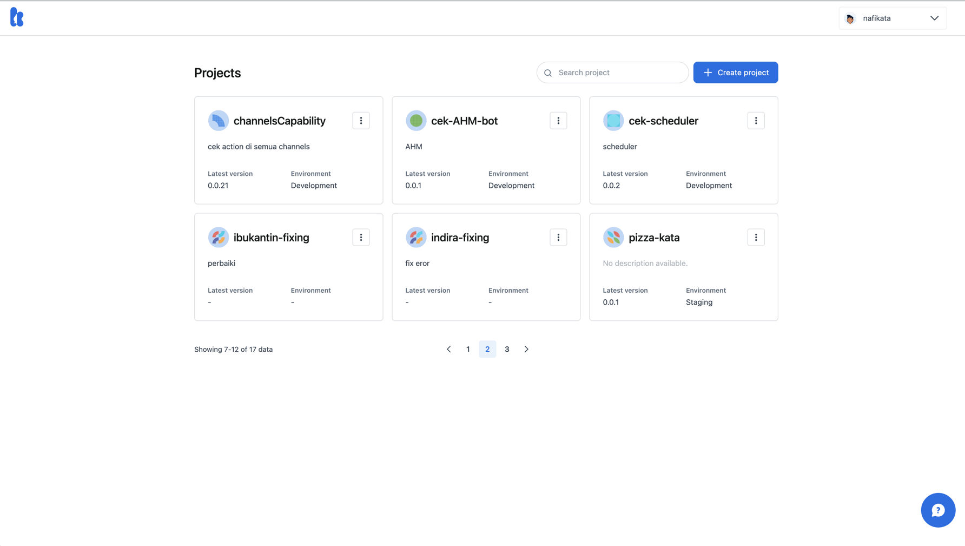Open cek-scheduler three-dot menu
The image size is (965, 546).
[756, 121]
